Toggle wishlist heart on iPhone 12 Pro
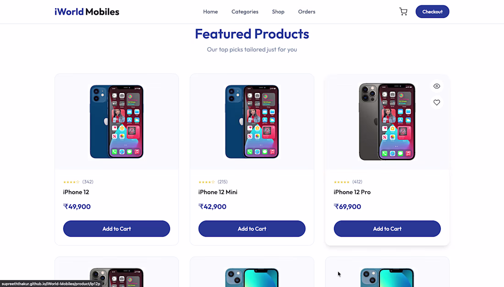This screenshot has height=287, width=504. point(437,103)
